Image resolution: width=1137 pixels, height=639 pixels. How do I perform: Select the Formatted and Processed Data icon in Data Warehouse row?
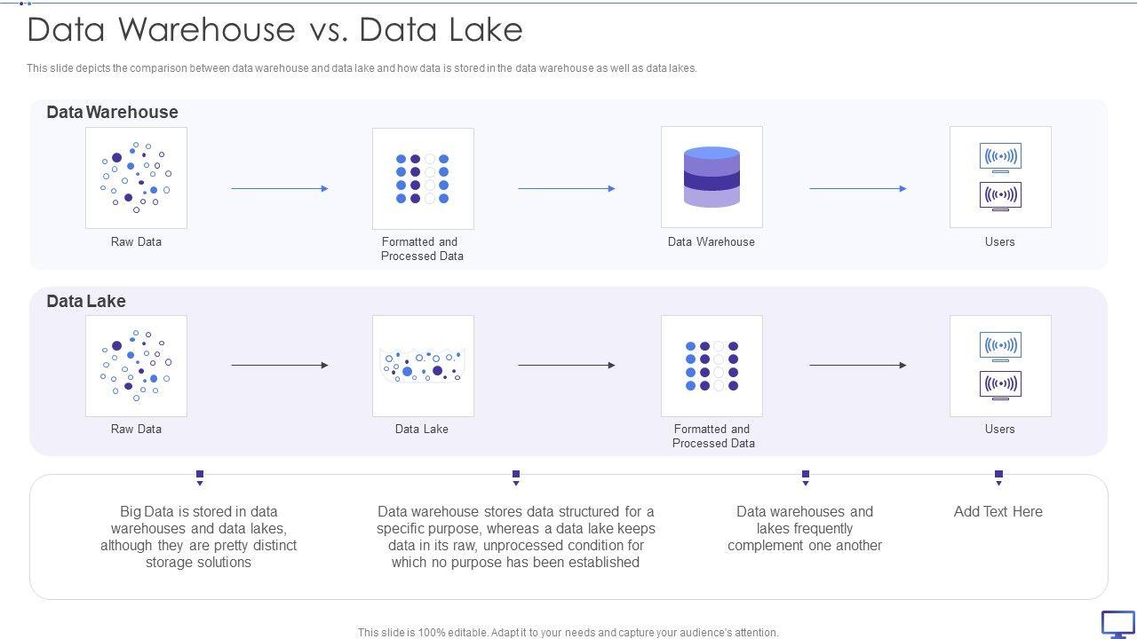point(423,178)
